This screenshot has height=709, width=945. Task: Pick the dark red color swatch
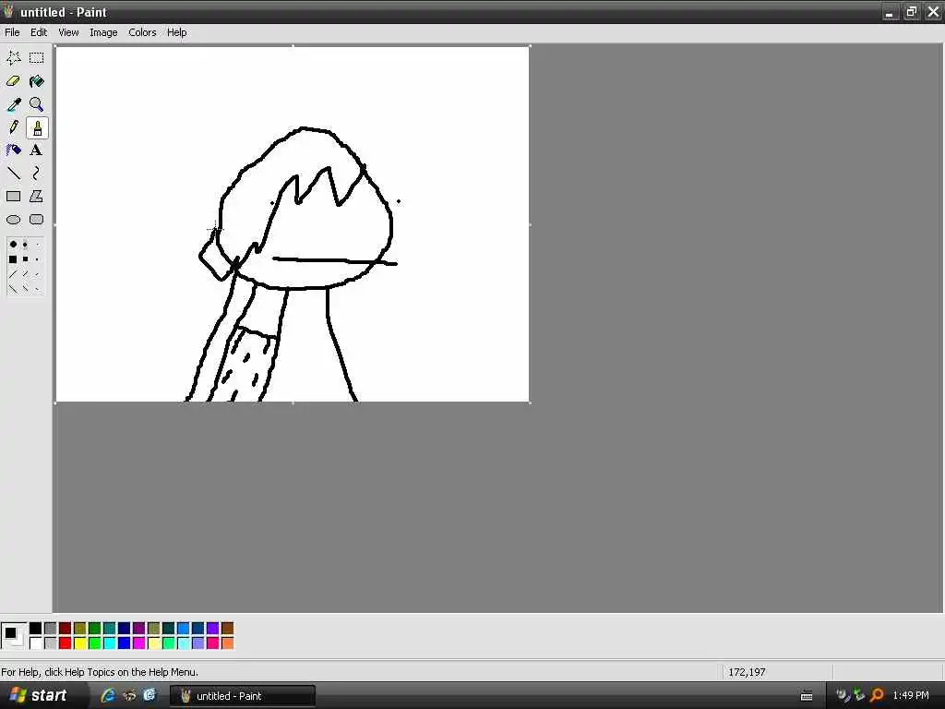(66, 629)
